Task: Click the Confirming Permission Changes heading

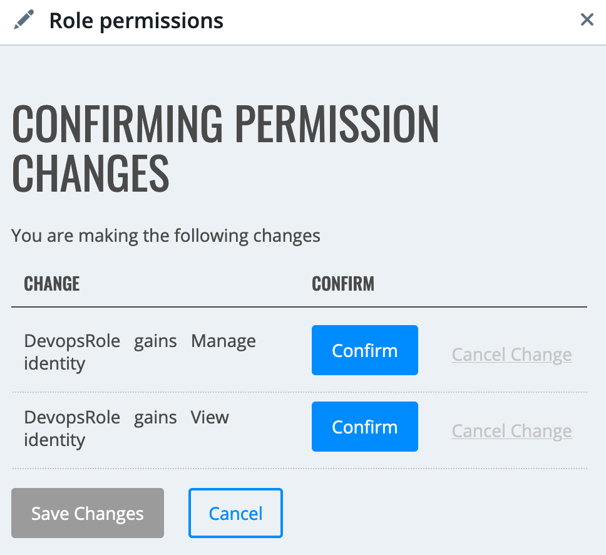Action: pyautogui.click(x=225, y=148)
